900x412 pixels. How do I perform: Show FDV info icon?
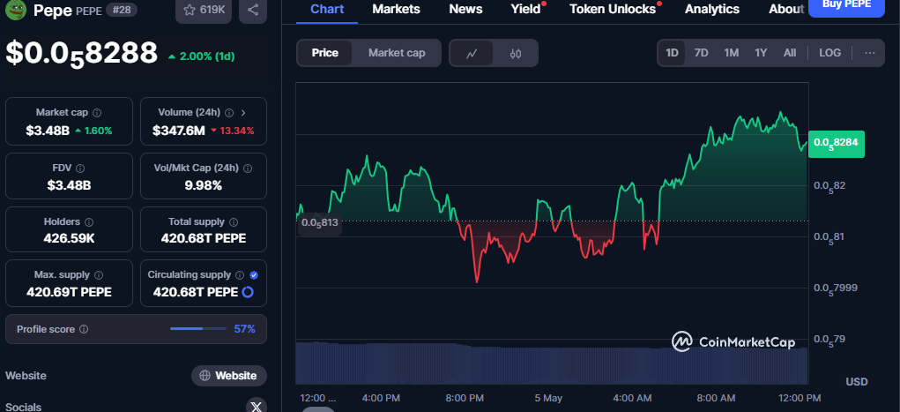80,169
